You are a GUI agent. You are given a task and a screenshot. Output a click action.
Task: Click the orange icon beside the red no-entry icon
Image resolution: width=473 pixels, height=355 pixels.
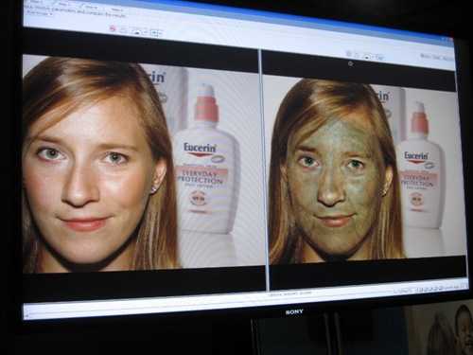pos(123,30)
